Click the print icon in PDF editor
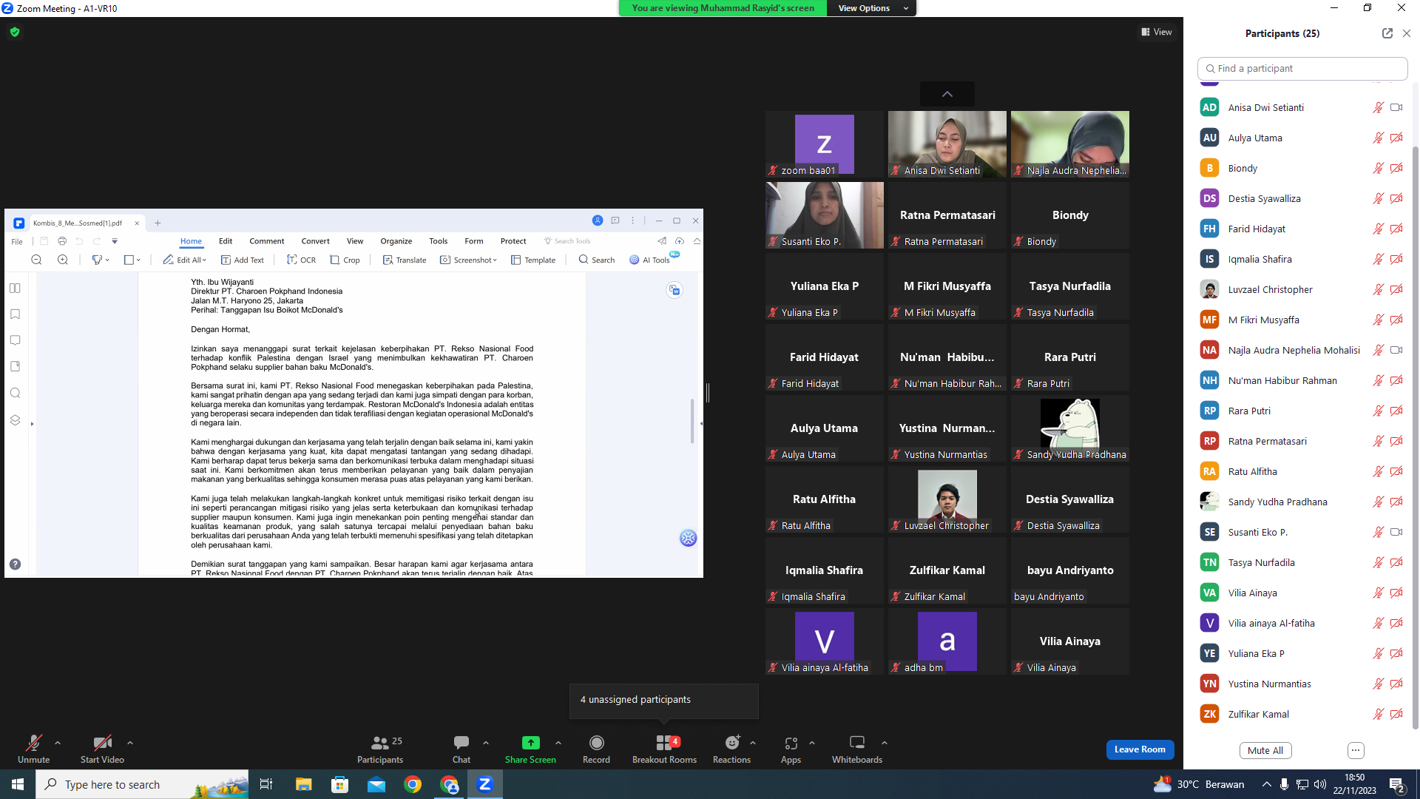Viewport: 1420px width, 799px height. pyautogui.click(x=62, y=241)
